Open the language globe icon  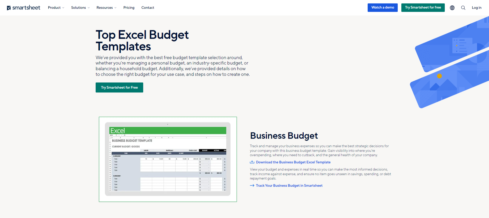pos(452,8)
